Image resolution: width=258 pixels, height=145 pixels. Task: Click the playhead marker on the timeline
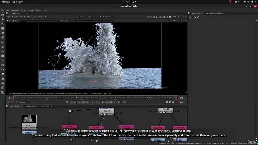pyautogui.click(x=76, y=97)
